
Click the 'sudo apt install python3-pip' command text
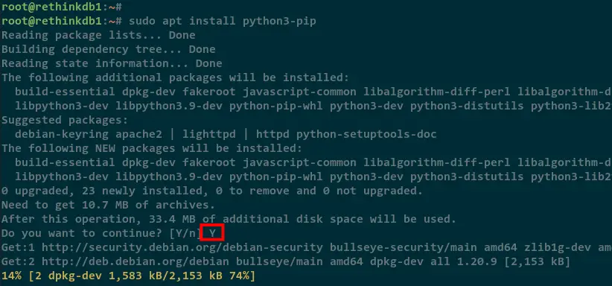click(222, 21)
